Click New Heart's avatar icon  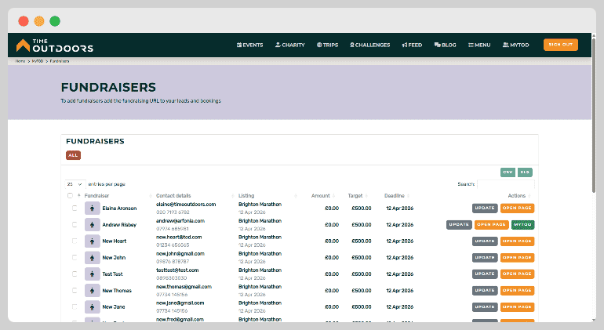pyautogui.click(x=92, y=241)
